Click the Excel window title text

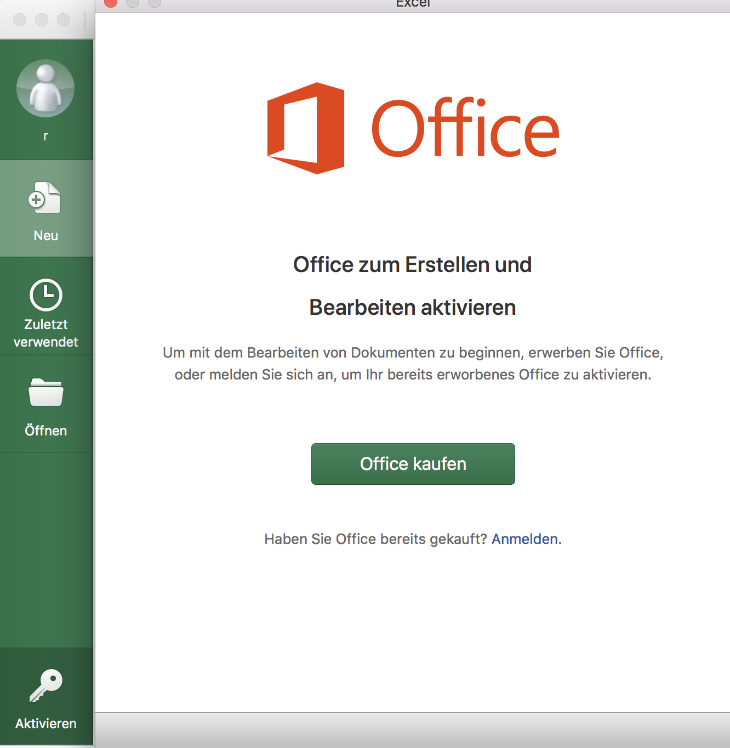(x=413, y=3)
